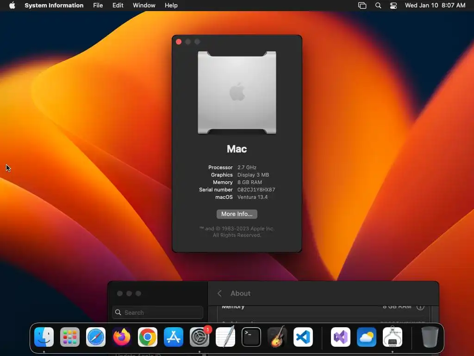Click the 2.7 GHz processor value
Image resolution: width=474 pixels, height=356 pixels.
247,167
